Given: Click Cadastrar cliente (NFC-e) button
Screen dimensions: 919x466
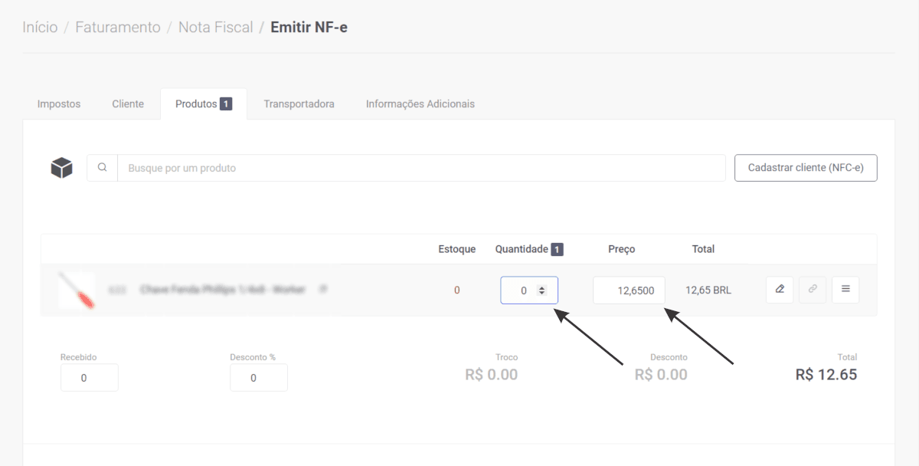Looking at the screenshot, I should tap(806, 168).
